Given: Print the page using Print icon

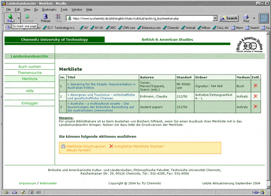Looking at the screenshot, I should pyautogui.click(x=246, y=18).
